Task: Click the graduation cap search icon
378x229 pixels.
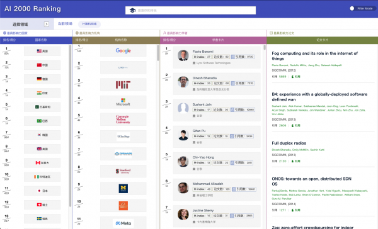Action: coord(132,10)
